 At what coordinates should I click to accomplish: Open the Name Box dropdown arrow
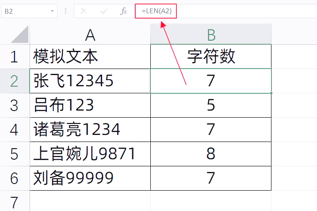[x=52, y=11]
